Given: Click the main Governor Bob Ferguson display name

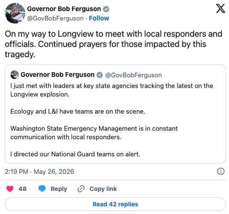Looking at the screenshot, I should click(x=64, y=9).
